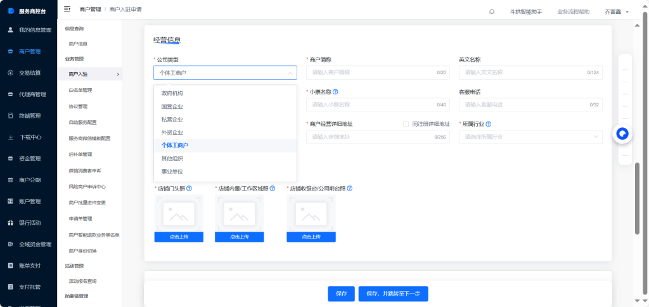Open 活动报名查询 in the submenu
Viewport: 649px width, 307px height.
coord(83,281)
